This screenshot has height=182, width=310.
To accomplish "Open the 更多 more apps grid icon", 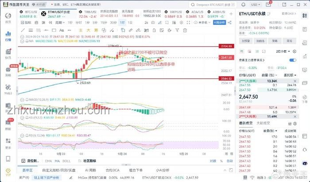I will (x=8, y=143).
